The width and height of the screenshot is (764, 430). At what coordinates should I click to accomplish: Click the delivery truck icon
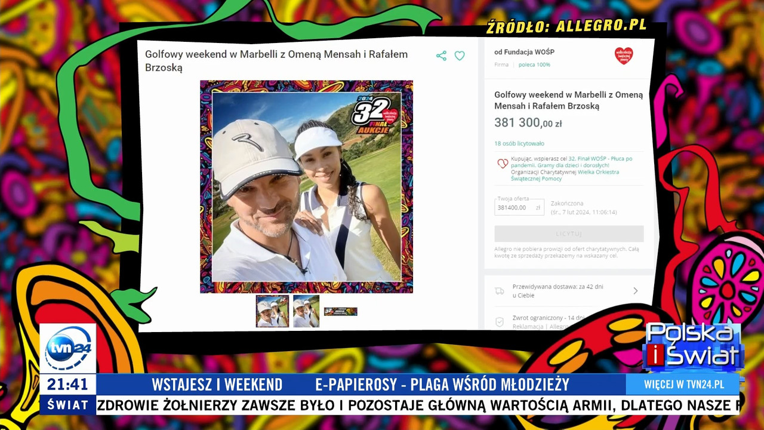click(x=500, y=291)
